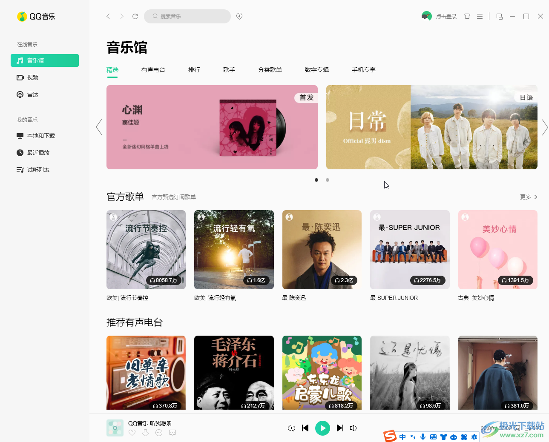549x442 pixels.
Task: Open 雷达 in the sidebar
Action: [45, 94]
